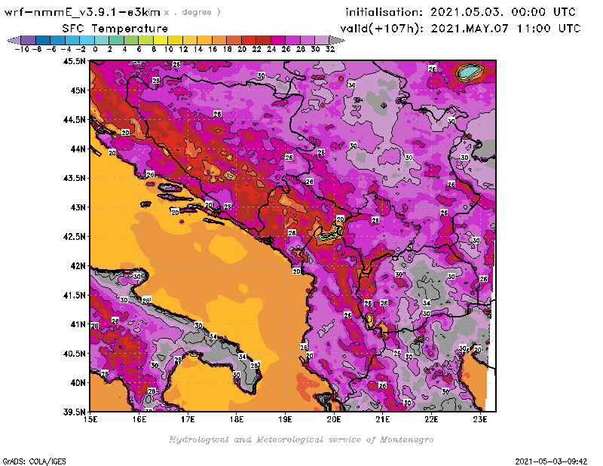Click the legend tick label "18"

coord(228,49)
